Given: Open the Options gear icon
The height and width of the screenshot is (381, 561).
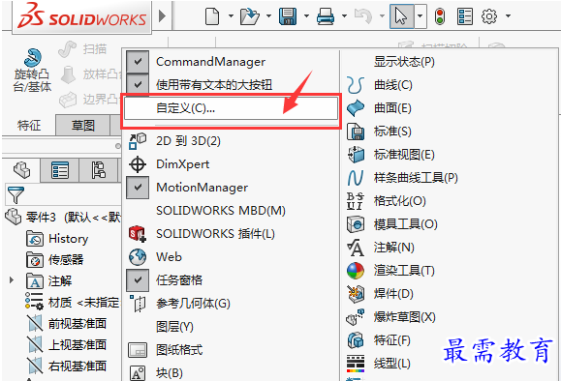Looking at the screenshot, I should (489, 16).
